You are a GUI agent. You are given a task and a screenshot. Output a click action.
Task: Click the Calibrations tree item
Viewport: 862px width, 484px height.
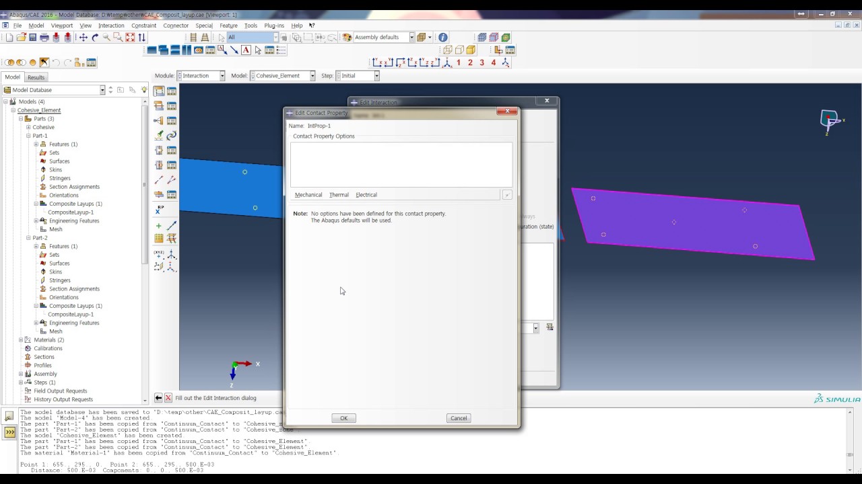click(x=48, y=348)
